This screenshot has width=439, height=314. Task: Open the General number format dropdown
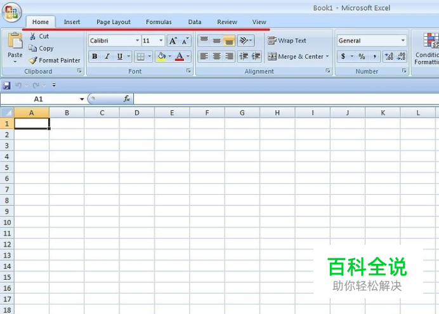click(403, 41)
